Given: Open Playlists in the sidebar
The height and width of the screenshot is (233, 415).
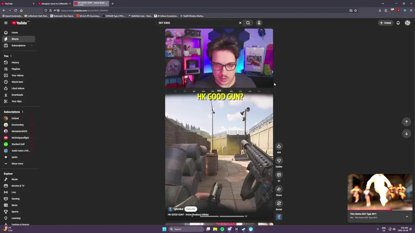Looking at the screenshot, I should [18, 69].
